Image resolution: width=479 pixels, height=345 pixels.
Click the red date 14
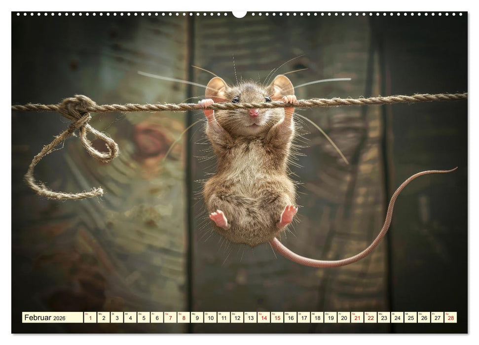(x=263, y=317)
